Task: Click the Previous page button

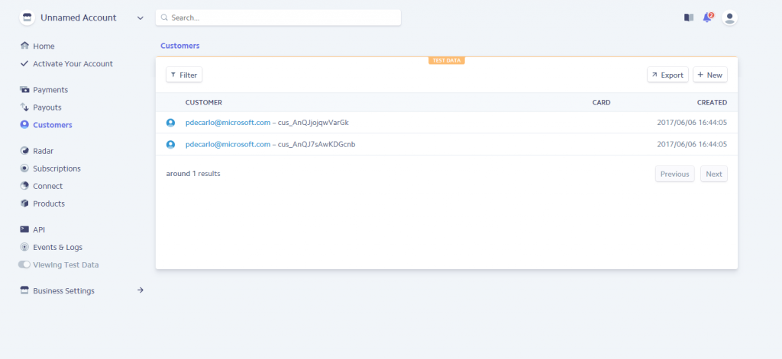Action: coord(675,174)
